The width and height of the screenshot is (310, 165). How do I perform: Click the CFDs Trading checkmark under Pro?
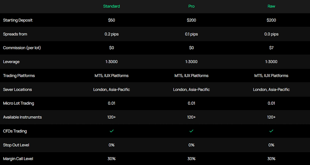point(191,131)
